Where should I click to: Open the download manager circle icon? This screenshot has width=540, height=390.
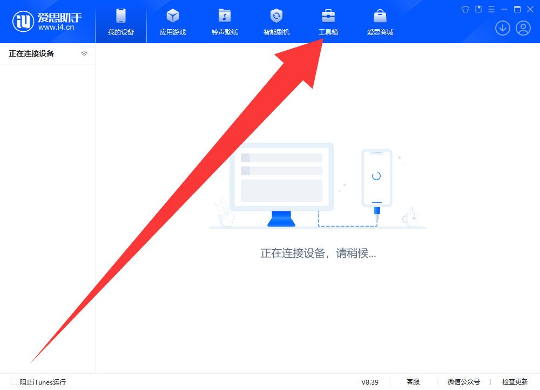(503, 28)
